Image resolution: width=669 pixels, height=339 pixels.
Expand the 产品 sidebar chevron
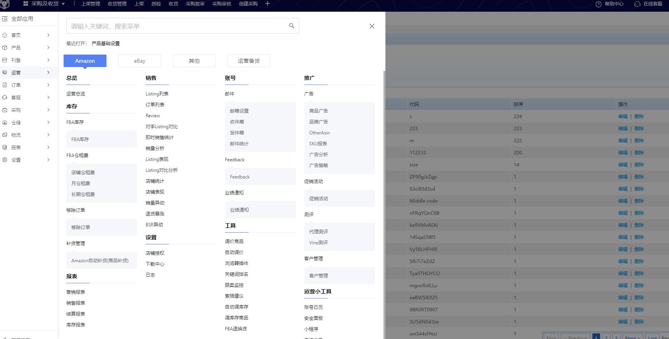coord(48,48)
